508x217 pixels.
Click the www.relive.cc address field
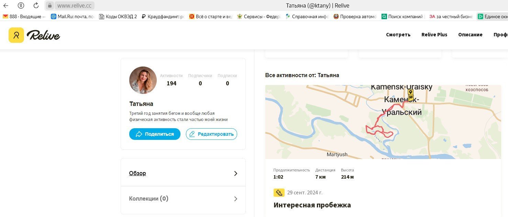[x=75, y=5]
